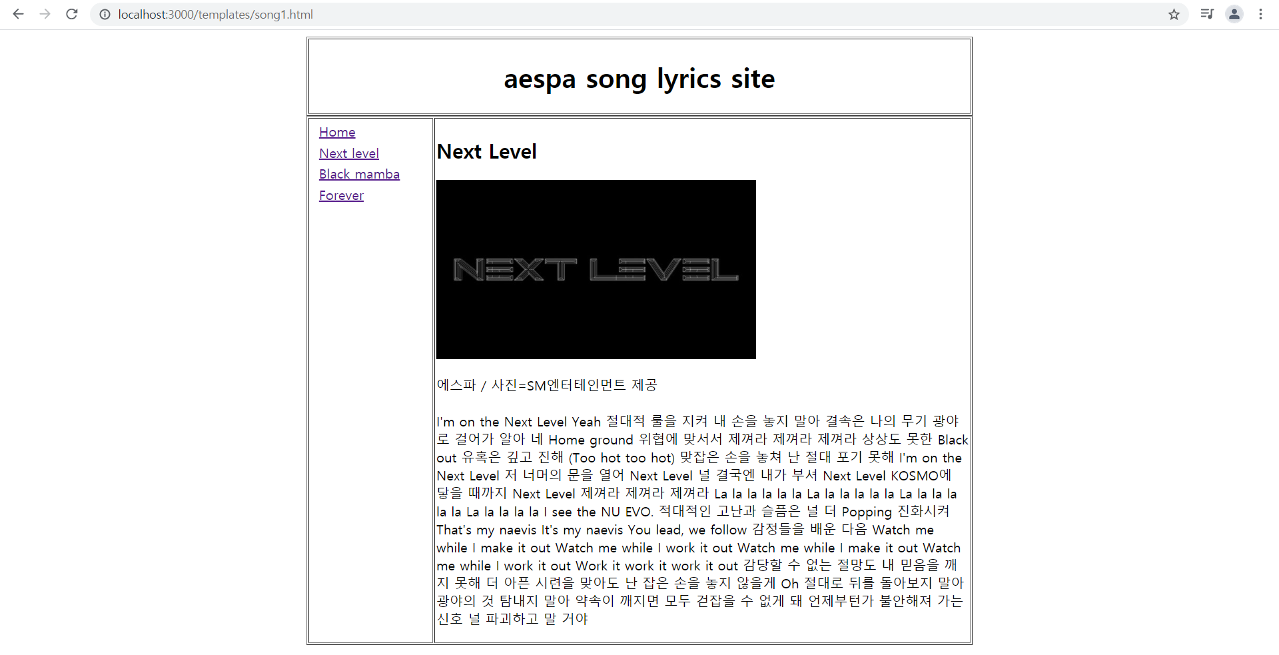Open the Next level link
Image resolution: width=1279 pixels, height=655 pixels.
[349, 153]
